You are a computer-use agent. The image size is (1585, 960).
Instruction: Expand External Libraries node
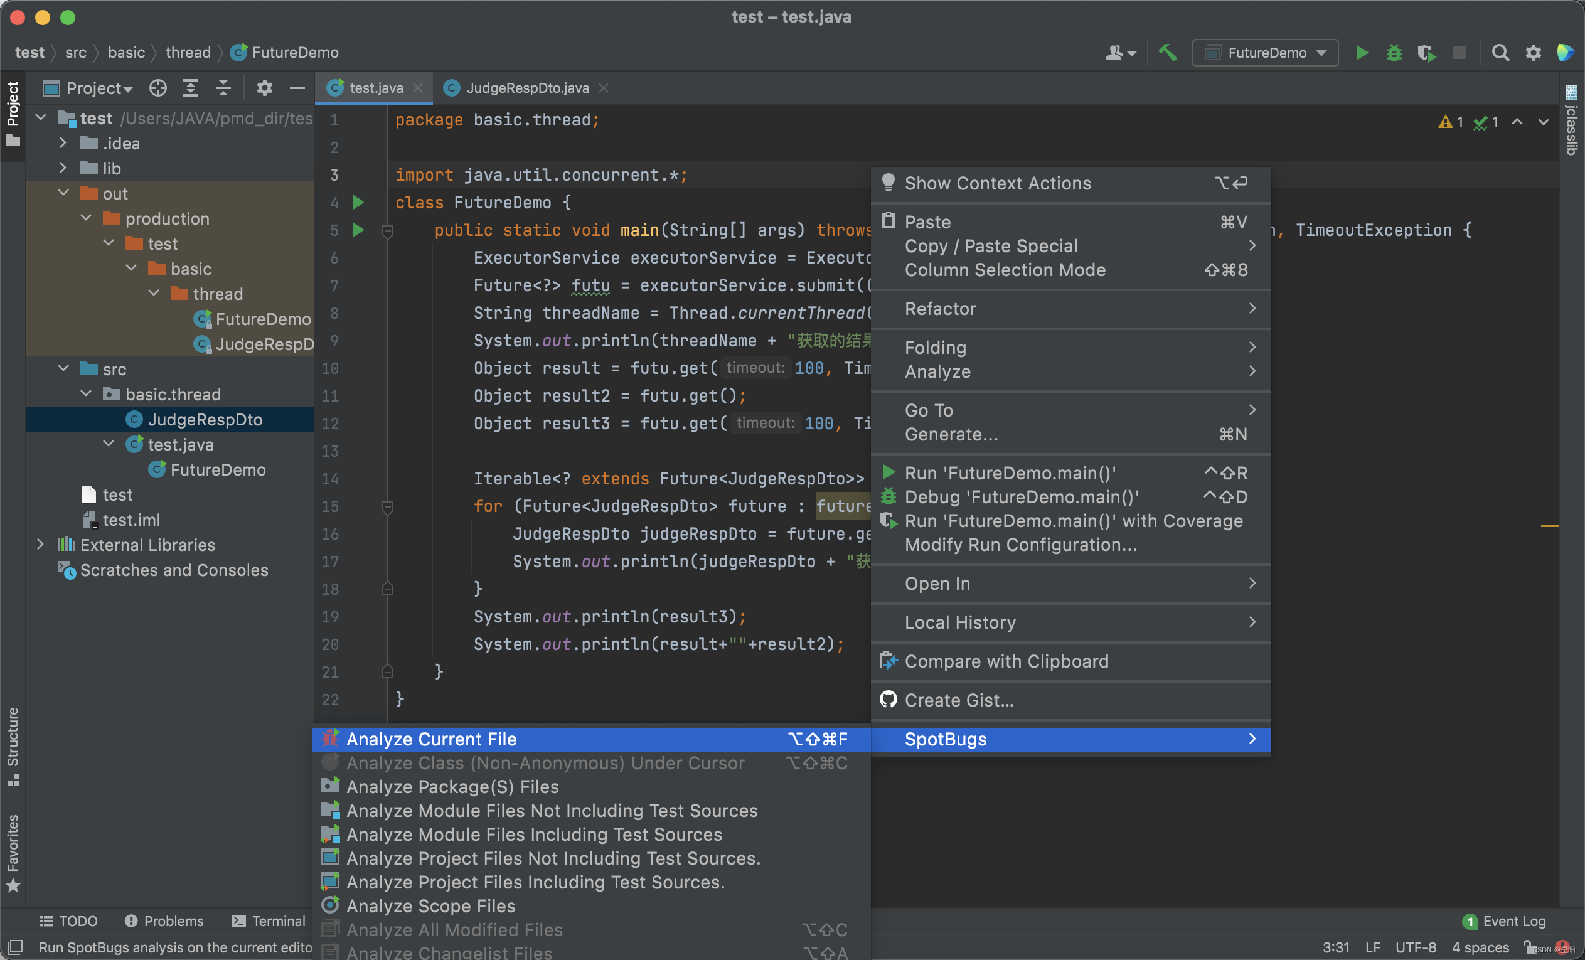tap(41, 545)
